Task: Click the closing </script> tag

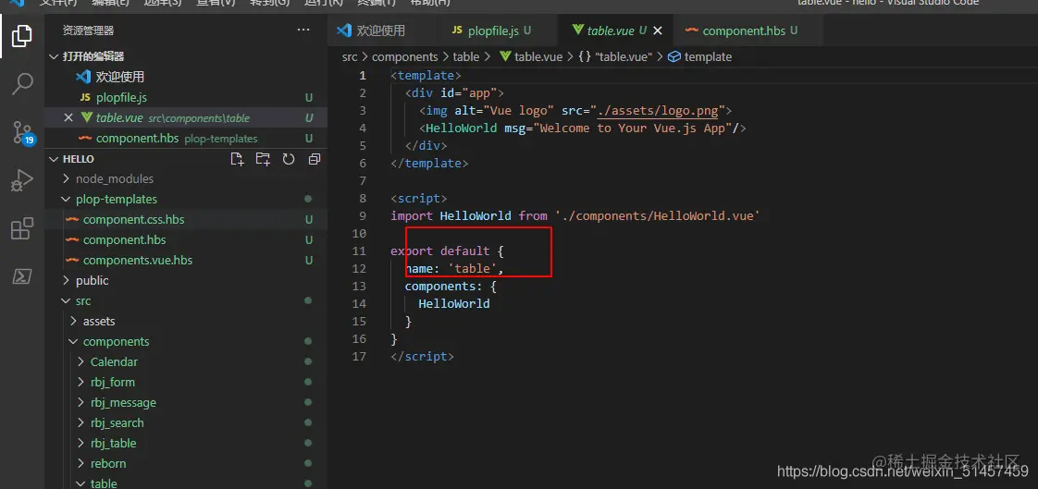Action: [423, 356]
